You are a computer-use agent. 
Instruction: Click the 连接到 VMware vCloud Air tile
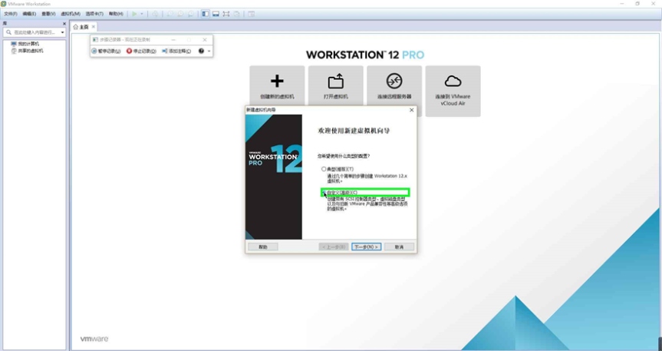pos(453,91)
